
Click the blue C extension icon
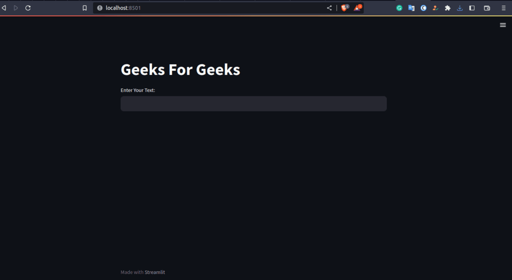[x=423, y=8]
